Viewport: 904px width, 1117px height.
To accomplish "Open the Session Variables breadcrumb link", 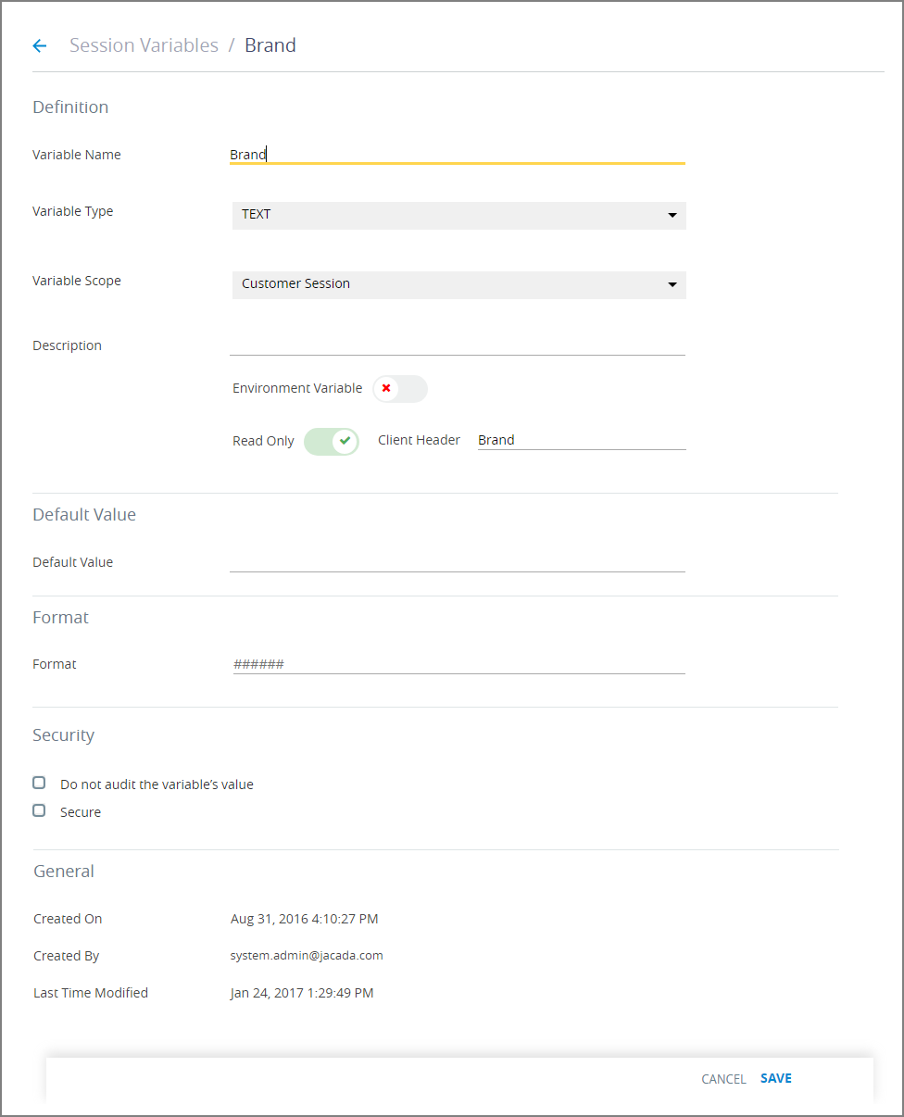I will (144, 44).
